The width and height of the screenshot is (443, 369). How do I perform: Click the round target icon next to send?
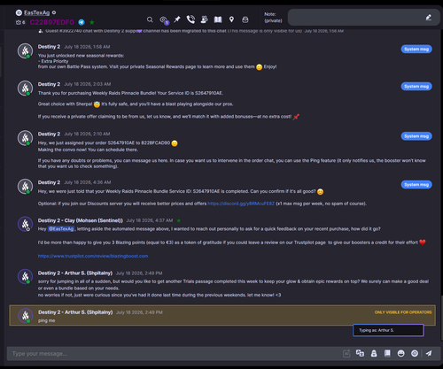click(415, 353)
